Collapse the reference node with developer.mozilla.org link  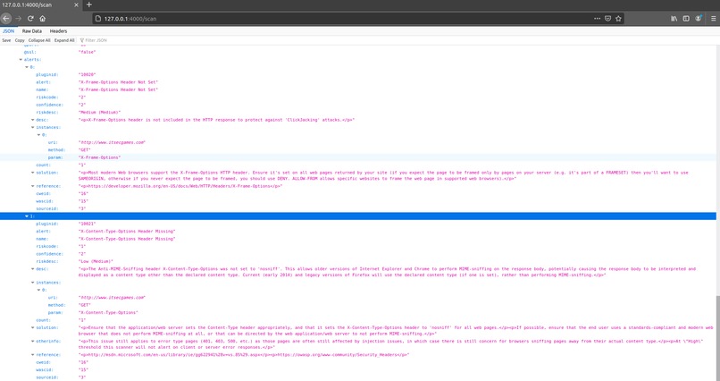pyautogui.click(x=32, y=186)
